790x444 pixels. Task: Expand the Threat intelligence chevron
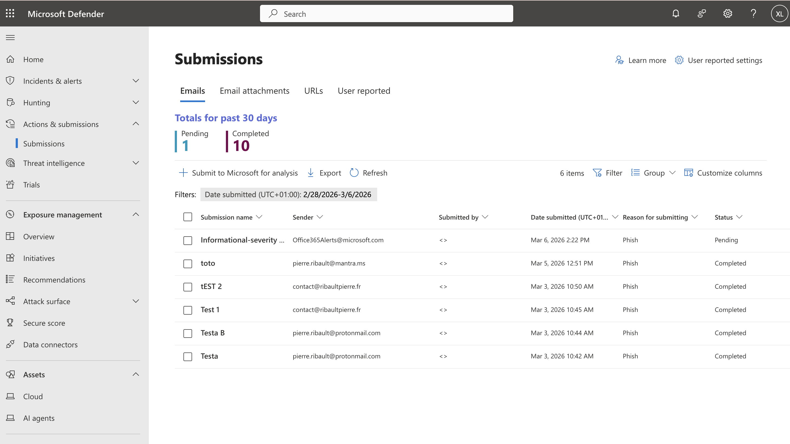(x=136, y=163)
